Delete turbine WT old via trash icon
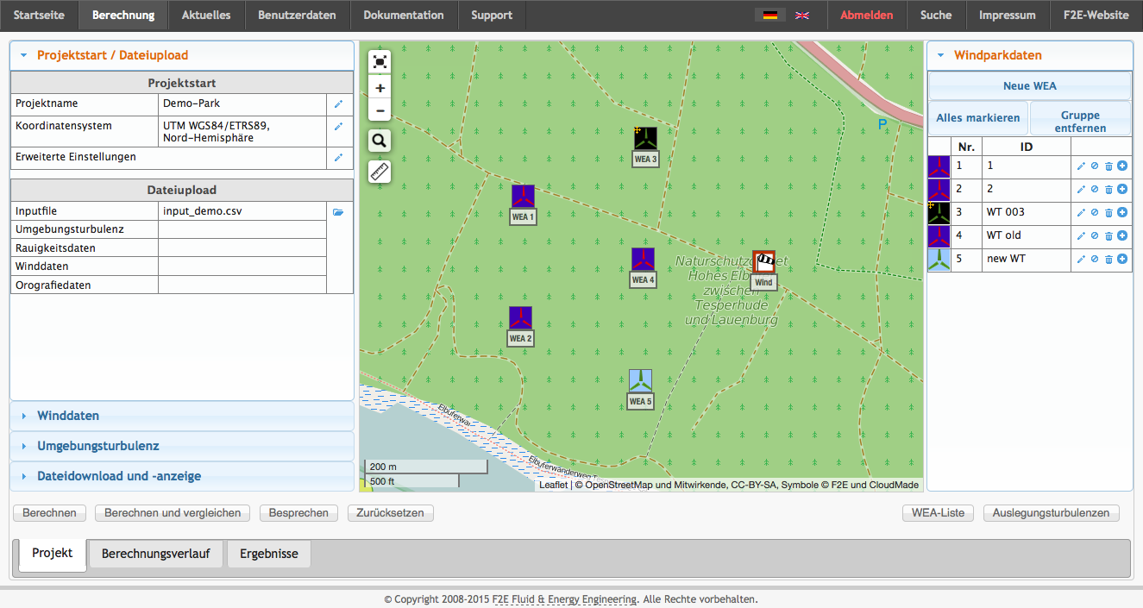 click(x=1108, y=235)
